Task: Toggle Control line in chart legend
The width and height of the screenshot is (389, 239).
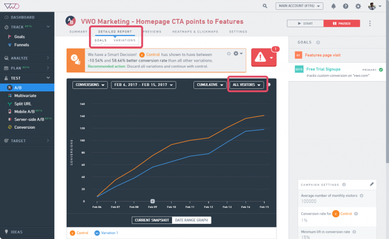Action: pos(79,233)
